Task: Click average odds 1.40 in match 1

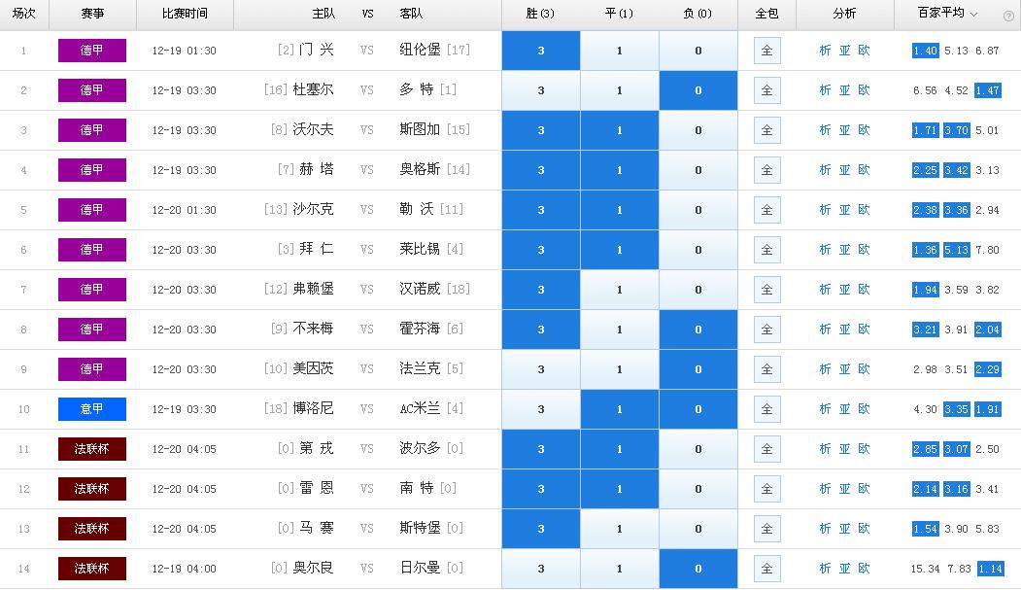Action: (x=925, y=51)
